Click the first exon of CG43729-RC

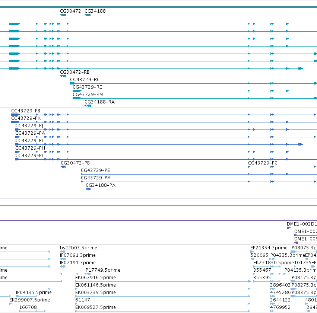tap(73, 83)
